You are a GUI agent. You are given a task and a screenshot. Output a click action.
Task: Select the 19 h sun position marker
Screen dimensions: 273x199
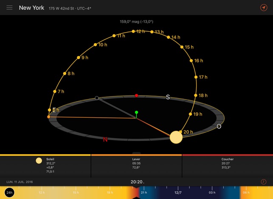[190, 114]
